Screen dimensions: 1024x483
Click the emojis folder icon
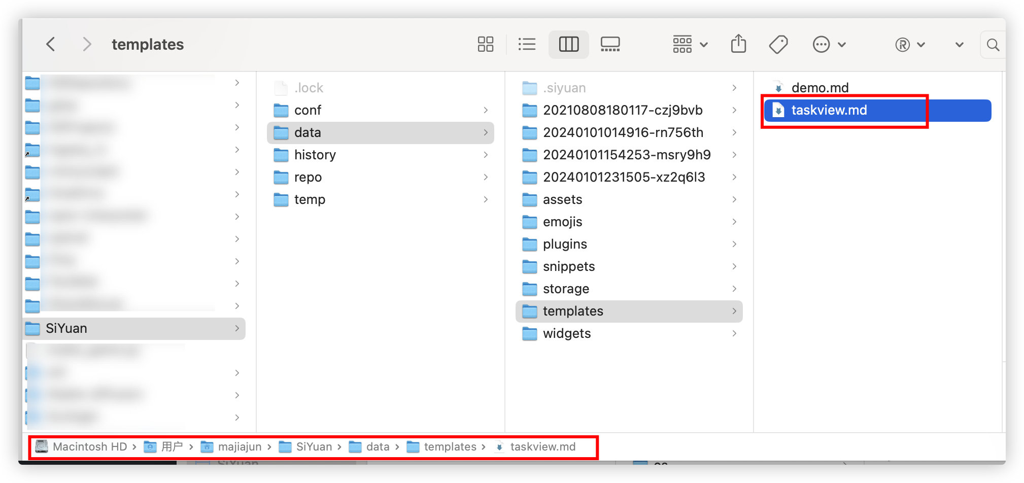click(530, 222)
